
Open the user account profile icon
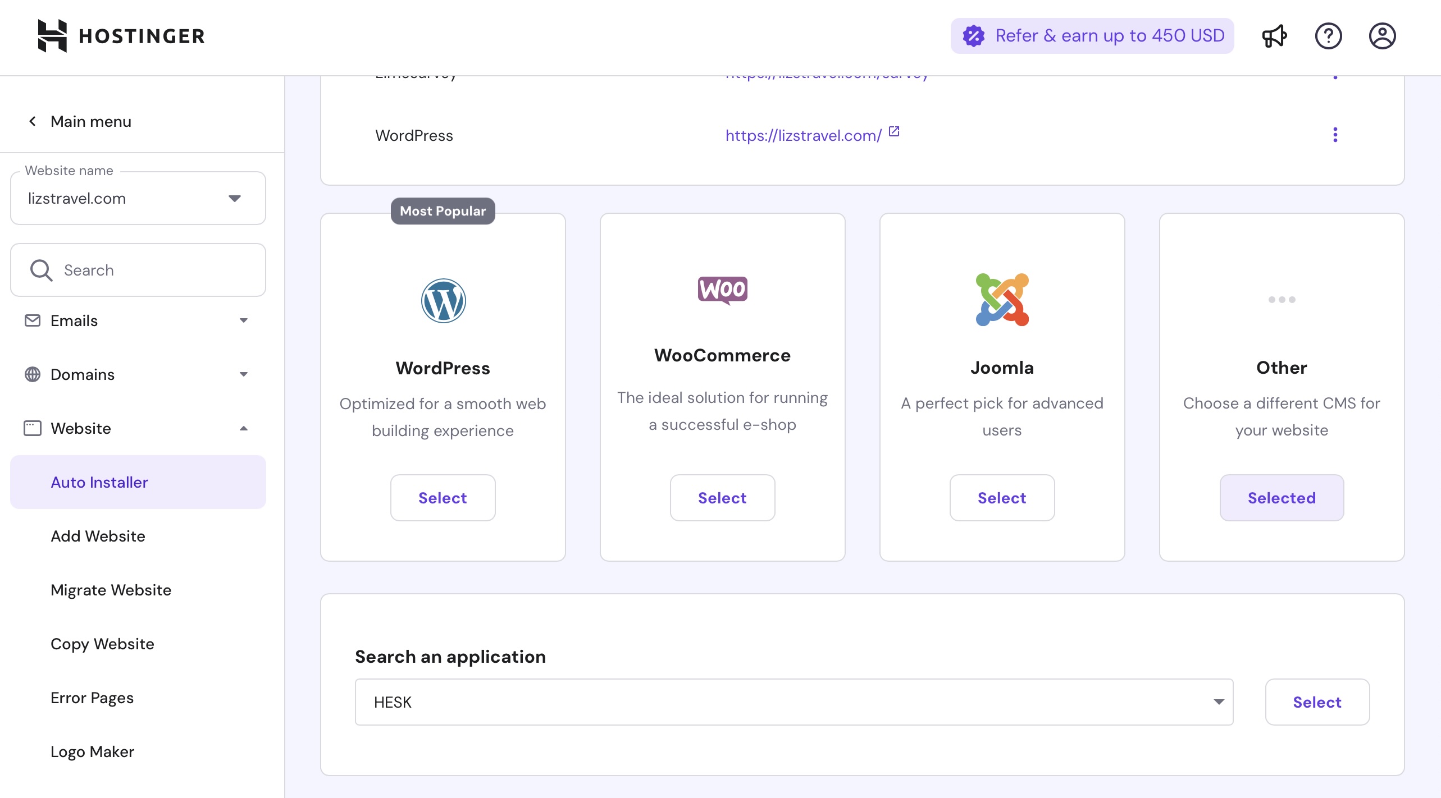pyautogui.click(x=1382, y=36)
